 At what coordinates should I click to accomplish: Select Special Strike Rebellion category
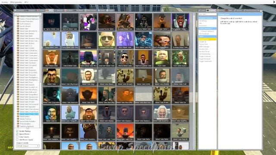point(28,121)
